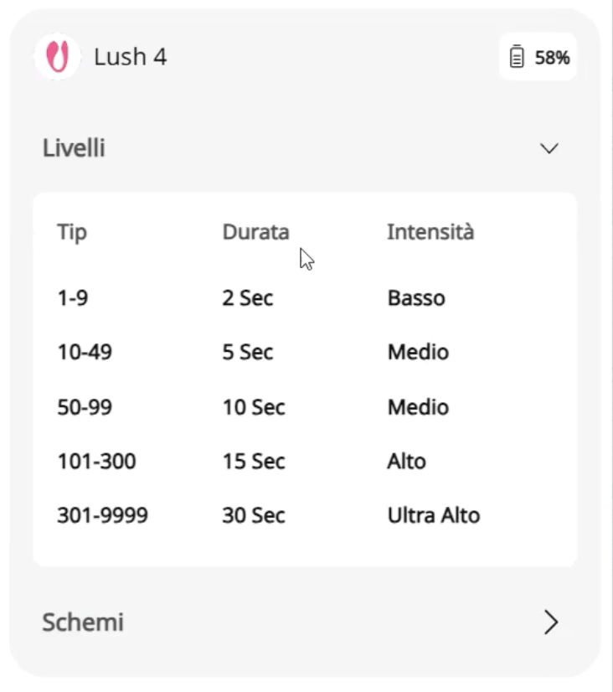This screenshot has width=613, height=692.
Task: Select the 301-9999 tip range row
Action: (102, 515)
